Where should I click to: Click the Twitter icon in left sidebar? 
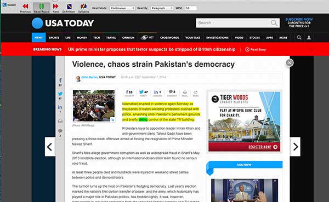(x=60, y=94)
